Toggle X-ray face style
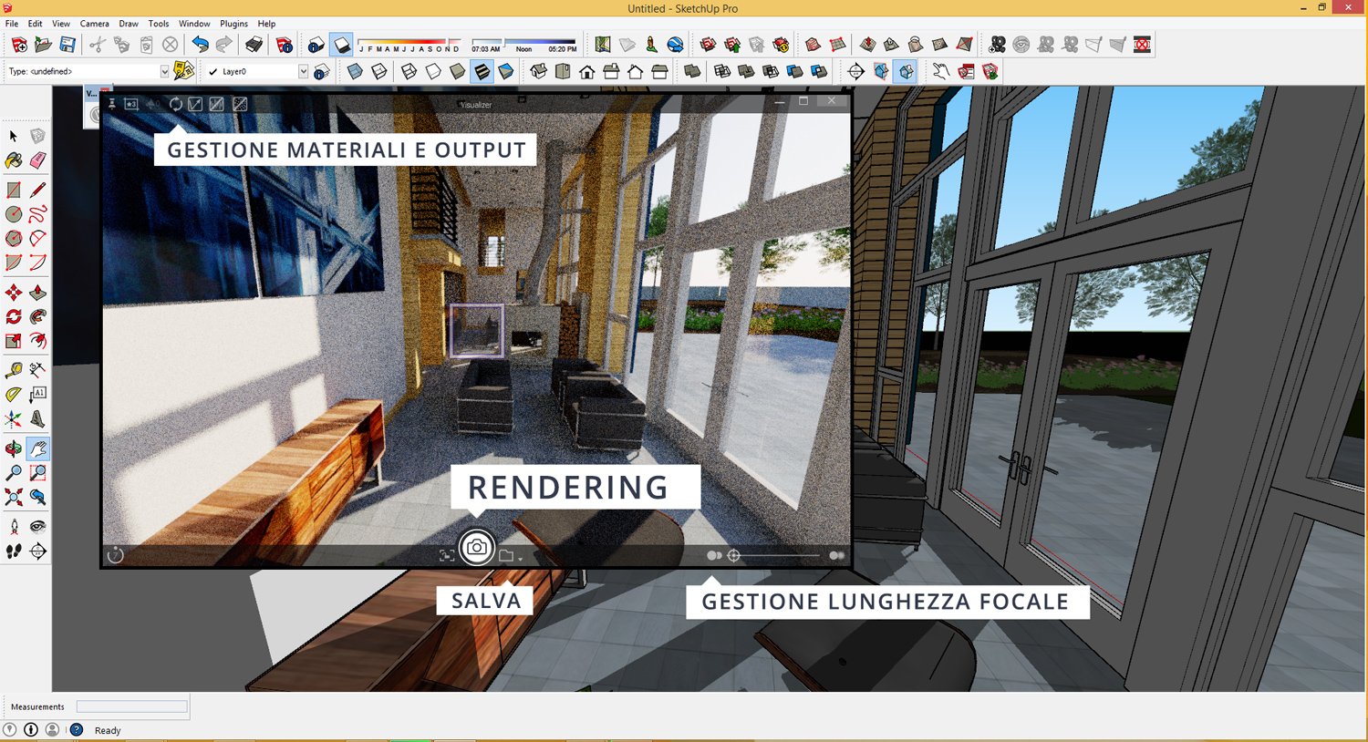 [355, 71]
